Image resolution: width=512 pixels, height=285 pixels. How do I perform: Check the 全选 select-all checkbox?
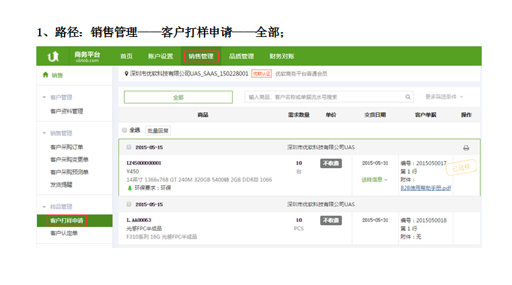click(x=124, y=130)
